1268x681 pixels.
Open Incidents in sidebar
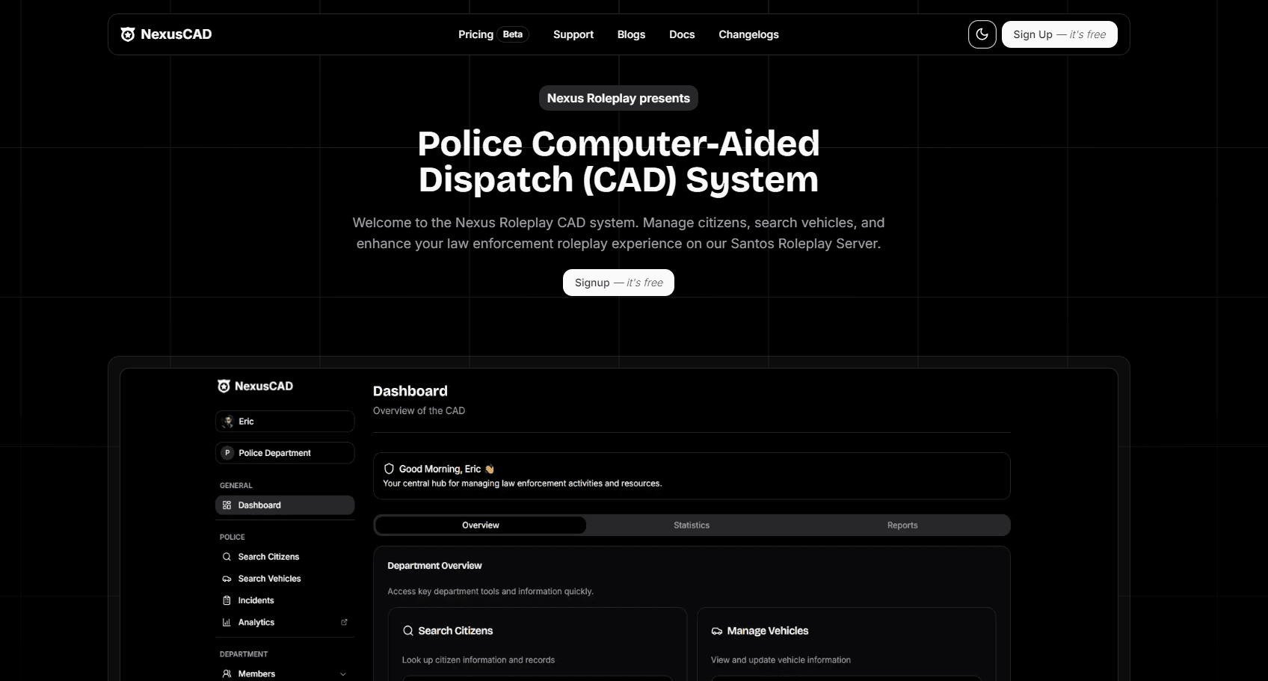(x=285, y=600)
